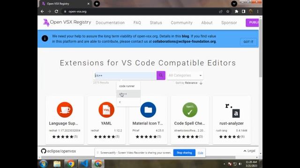Open the rust-analyzer extension title
The width and height of the screenshot is (300, 168).
tap(232, 123)
